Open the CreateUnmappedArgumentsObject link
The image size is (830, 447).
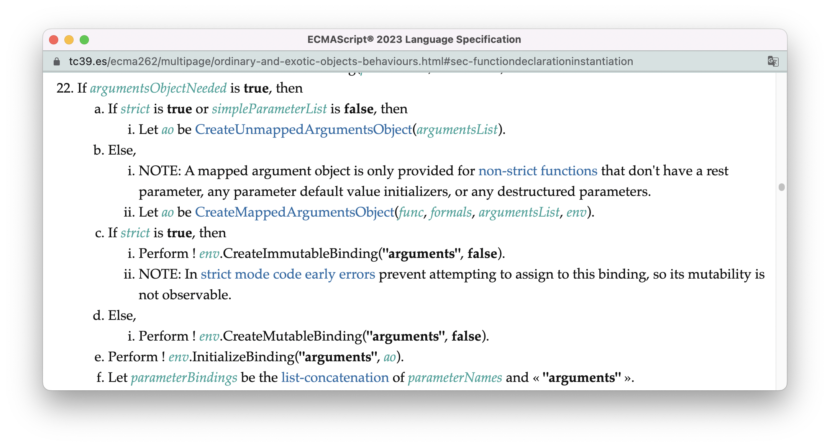point(303,129)
